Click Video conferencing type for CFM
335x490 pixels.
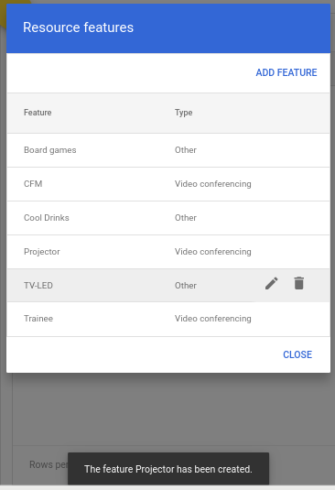(213, 184)
